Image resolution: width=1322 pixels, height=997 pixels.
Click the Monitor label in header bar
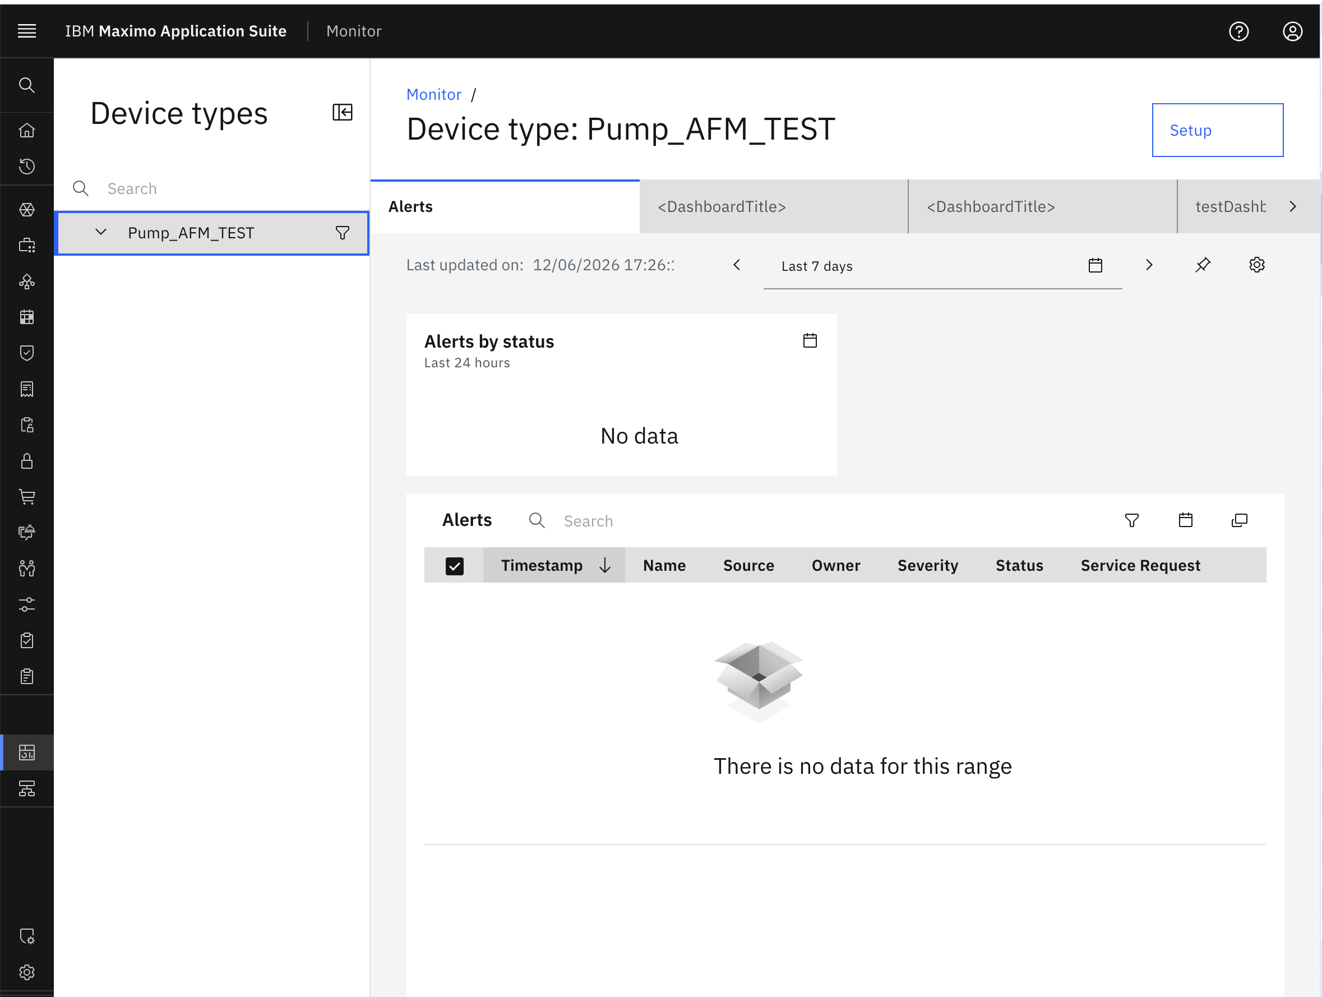click(354, 31)
